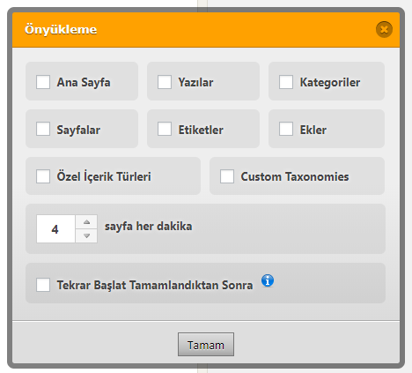The width and height of the screenshot is (412, 373).
Task: Click the 'sayfa her dakika' label text
Action: coord(149,227)
